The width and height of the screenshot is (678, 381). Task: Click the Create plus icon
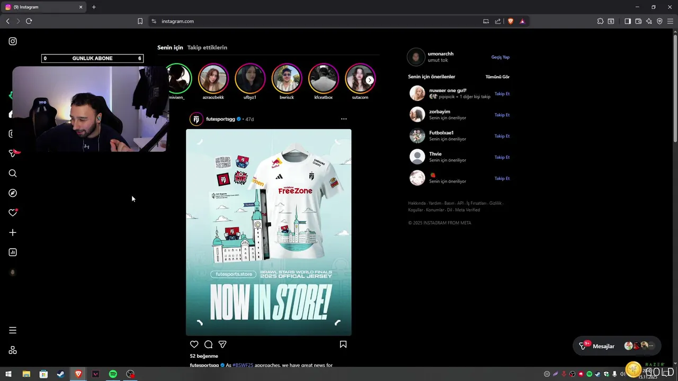tap(13, 232)
